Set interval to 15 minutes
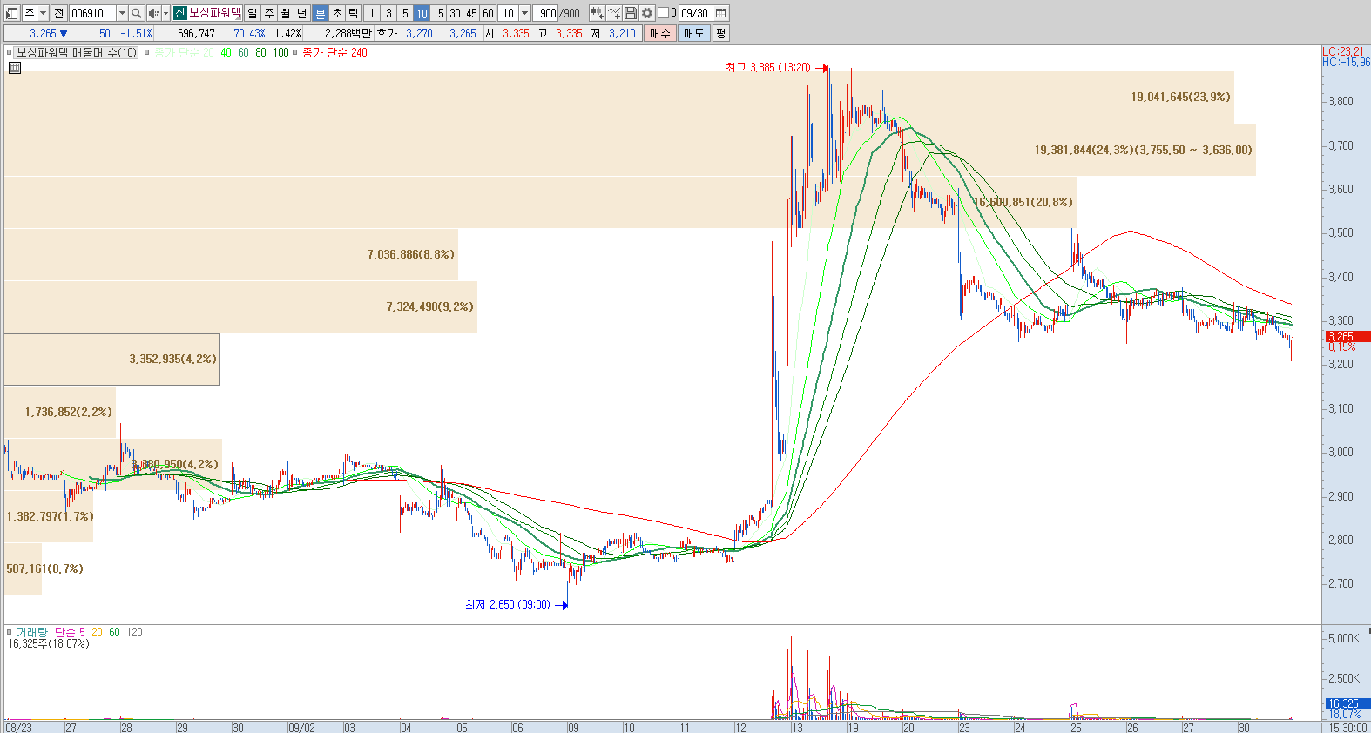The width and height of the screenshot is (1371, 733). (438, 13)
